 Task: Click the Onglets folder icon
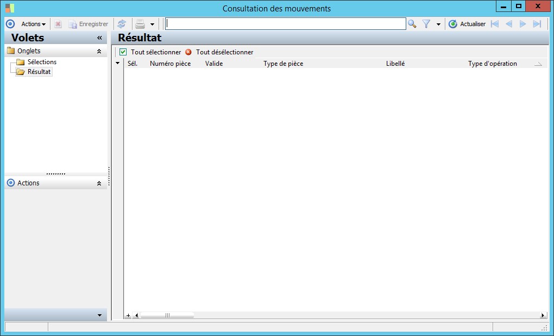click(x=11, y=51)
